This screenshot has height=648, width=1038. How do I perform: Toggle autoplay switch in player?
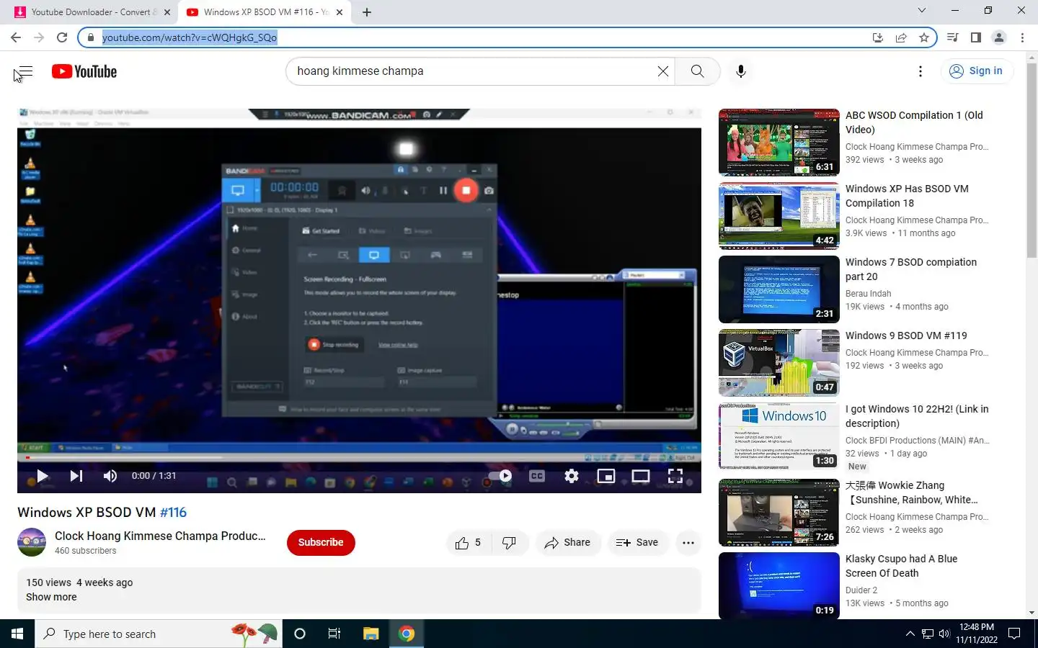tap(500, 476)
